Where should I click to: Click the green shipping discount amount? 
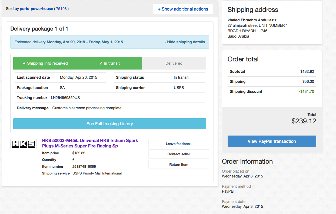pyautogui.click(x=306, y=91)
